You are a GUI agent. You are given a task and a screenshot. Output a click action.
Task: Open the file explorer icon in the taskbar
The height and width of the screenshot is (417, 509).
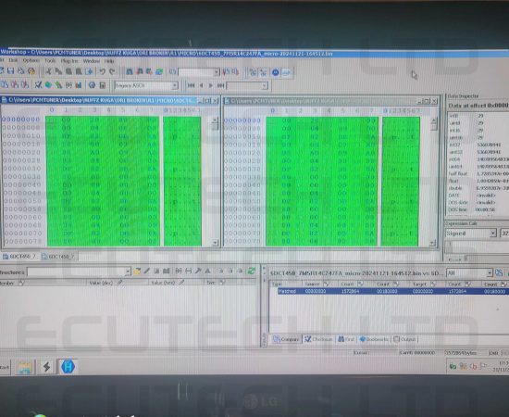[x=25, y=367]
